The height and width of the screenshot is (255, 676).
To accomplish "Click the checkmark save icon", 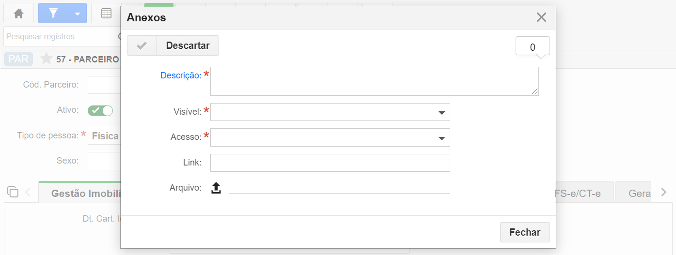I will (x=142, y=45).
